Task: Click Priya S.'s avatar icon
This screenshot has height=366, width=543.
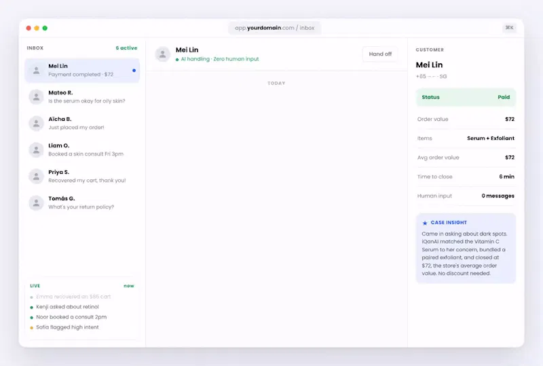Action: point(36,177)
